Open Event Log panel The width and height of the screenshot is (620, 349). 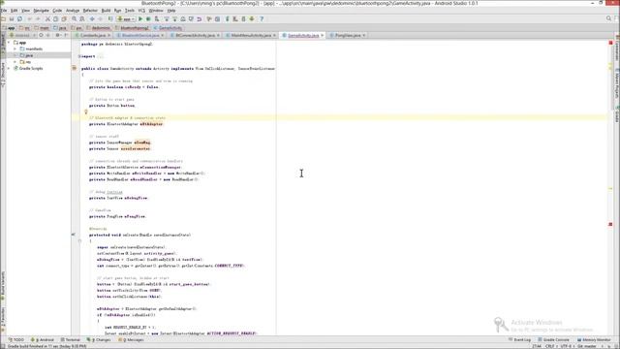tap(519, 340)
